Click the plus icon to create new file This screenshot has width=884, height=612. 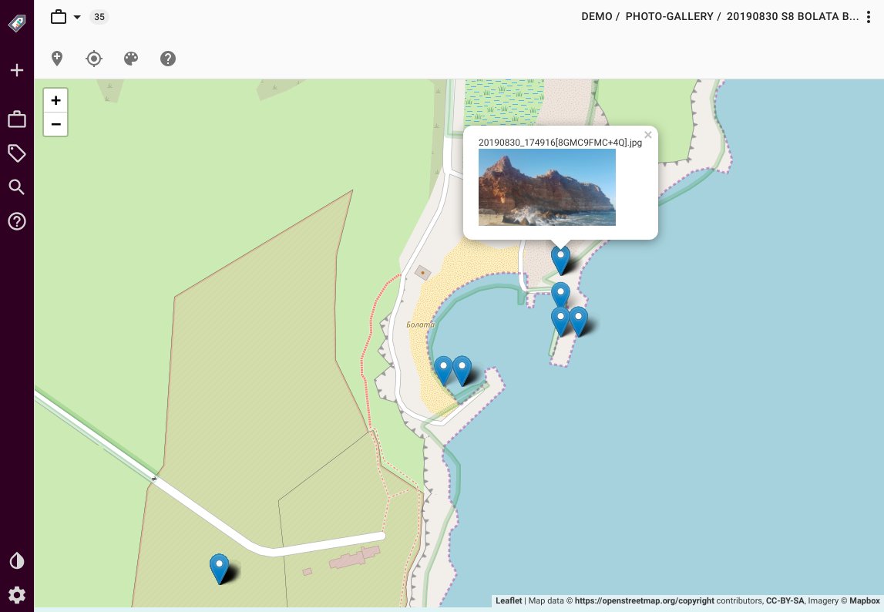17,71
